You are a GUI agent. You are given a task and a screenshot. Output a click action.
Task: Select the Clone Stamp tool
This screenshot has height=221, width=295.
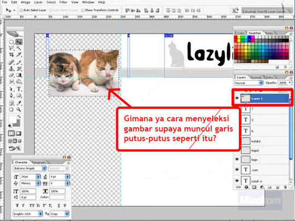point(11,69)
